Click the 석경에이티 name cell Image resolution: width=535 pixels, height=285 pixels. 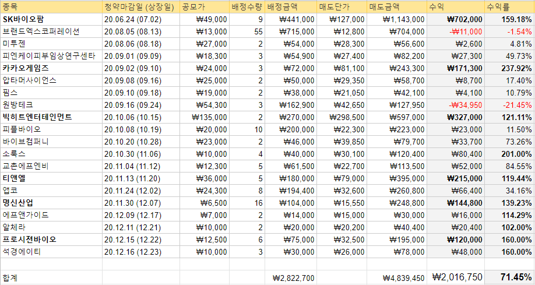[51, 252]
